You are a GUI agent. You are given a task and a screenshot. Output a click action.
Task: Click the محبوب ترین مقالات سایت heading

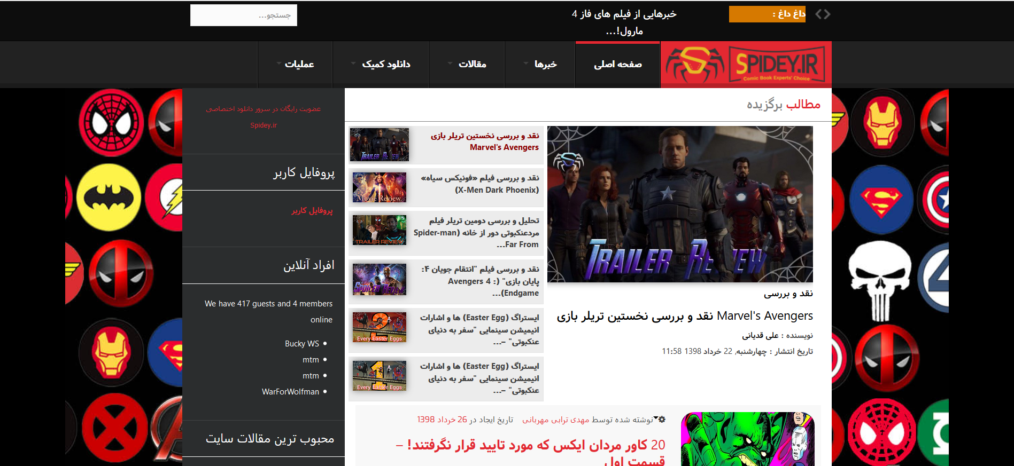pos(270,439)
